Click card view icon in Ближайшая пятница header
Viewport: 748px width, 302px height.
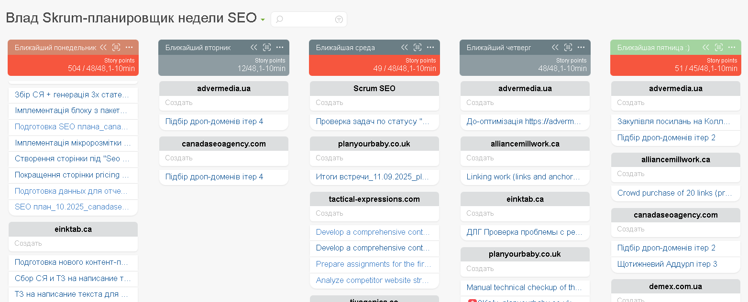(x=719, y=47)
